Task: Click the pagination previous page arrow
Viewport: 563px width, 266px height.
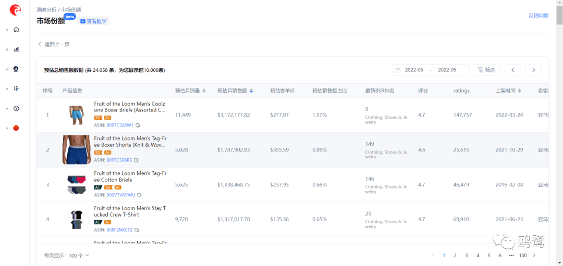Action: tap(432, 256)
